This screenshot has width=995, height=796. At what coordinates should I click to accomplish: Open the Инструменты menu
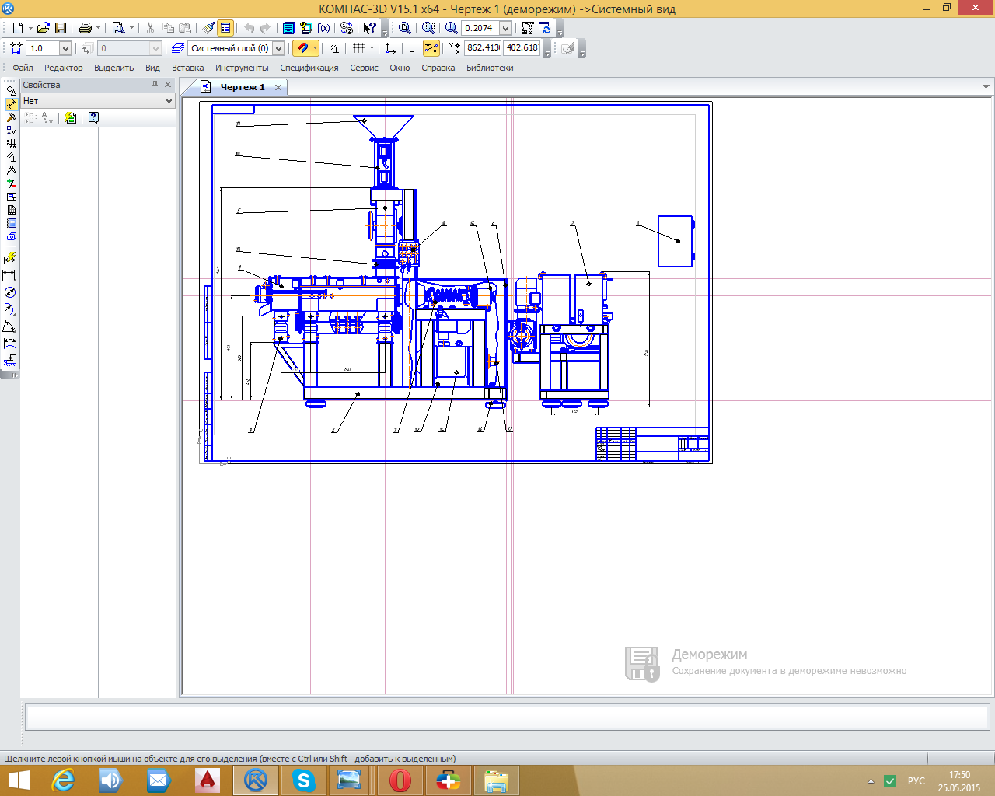[242, 68]
